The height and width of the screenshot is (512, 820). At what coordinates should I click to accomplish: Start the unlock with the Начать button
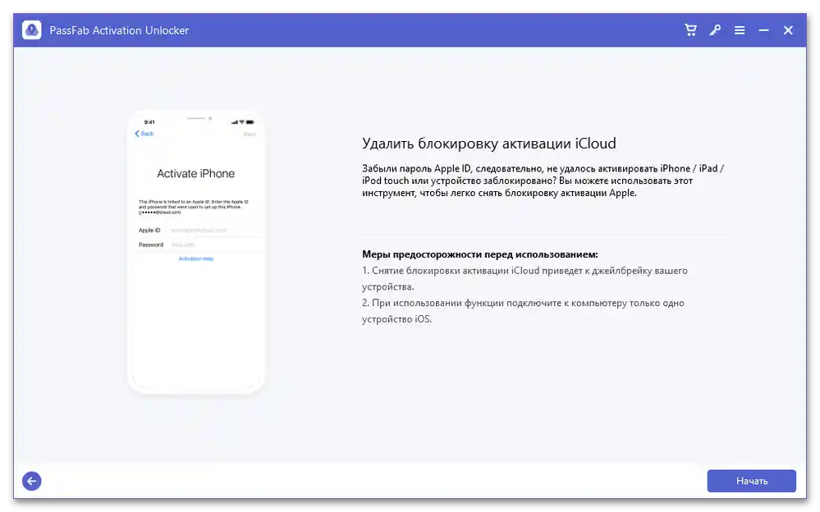coord(752,481)
